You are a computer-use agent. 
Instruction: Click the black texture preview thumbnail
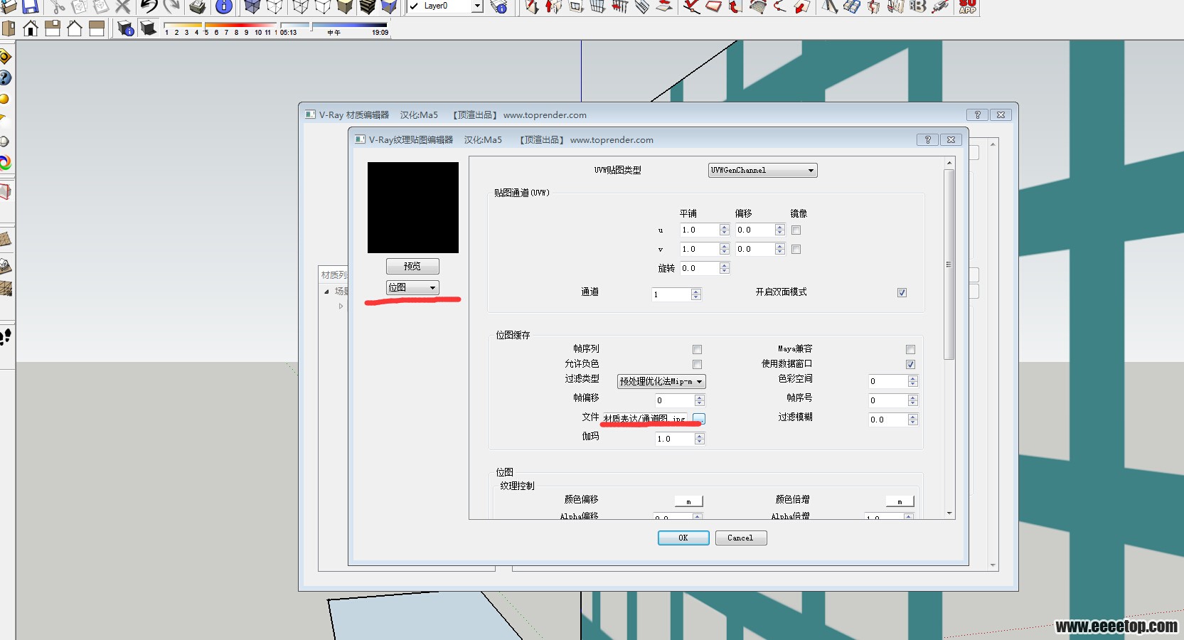click(413, 208)
